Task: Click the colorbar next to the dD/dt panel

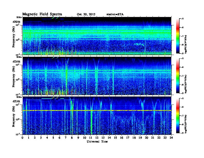Action: 178,76
